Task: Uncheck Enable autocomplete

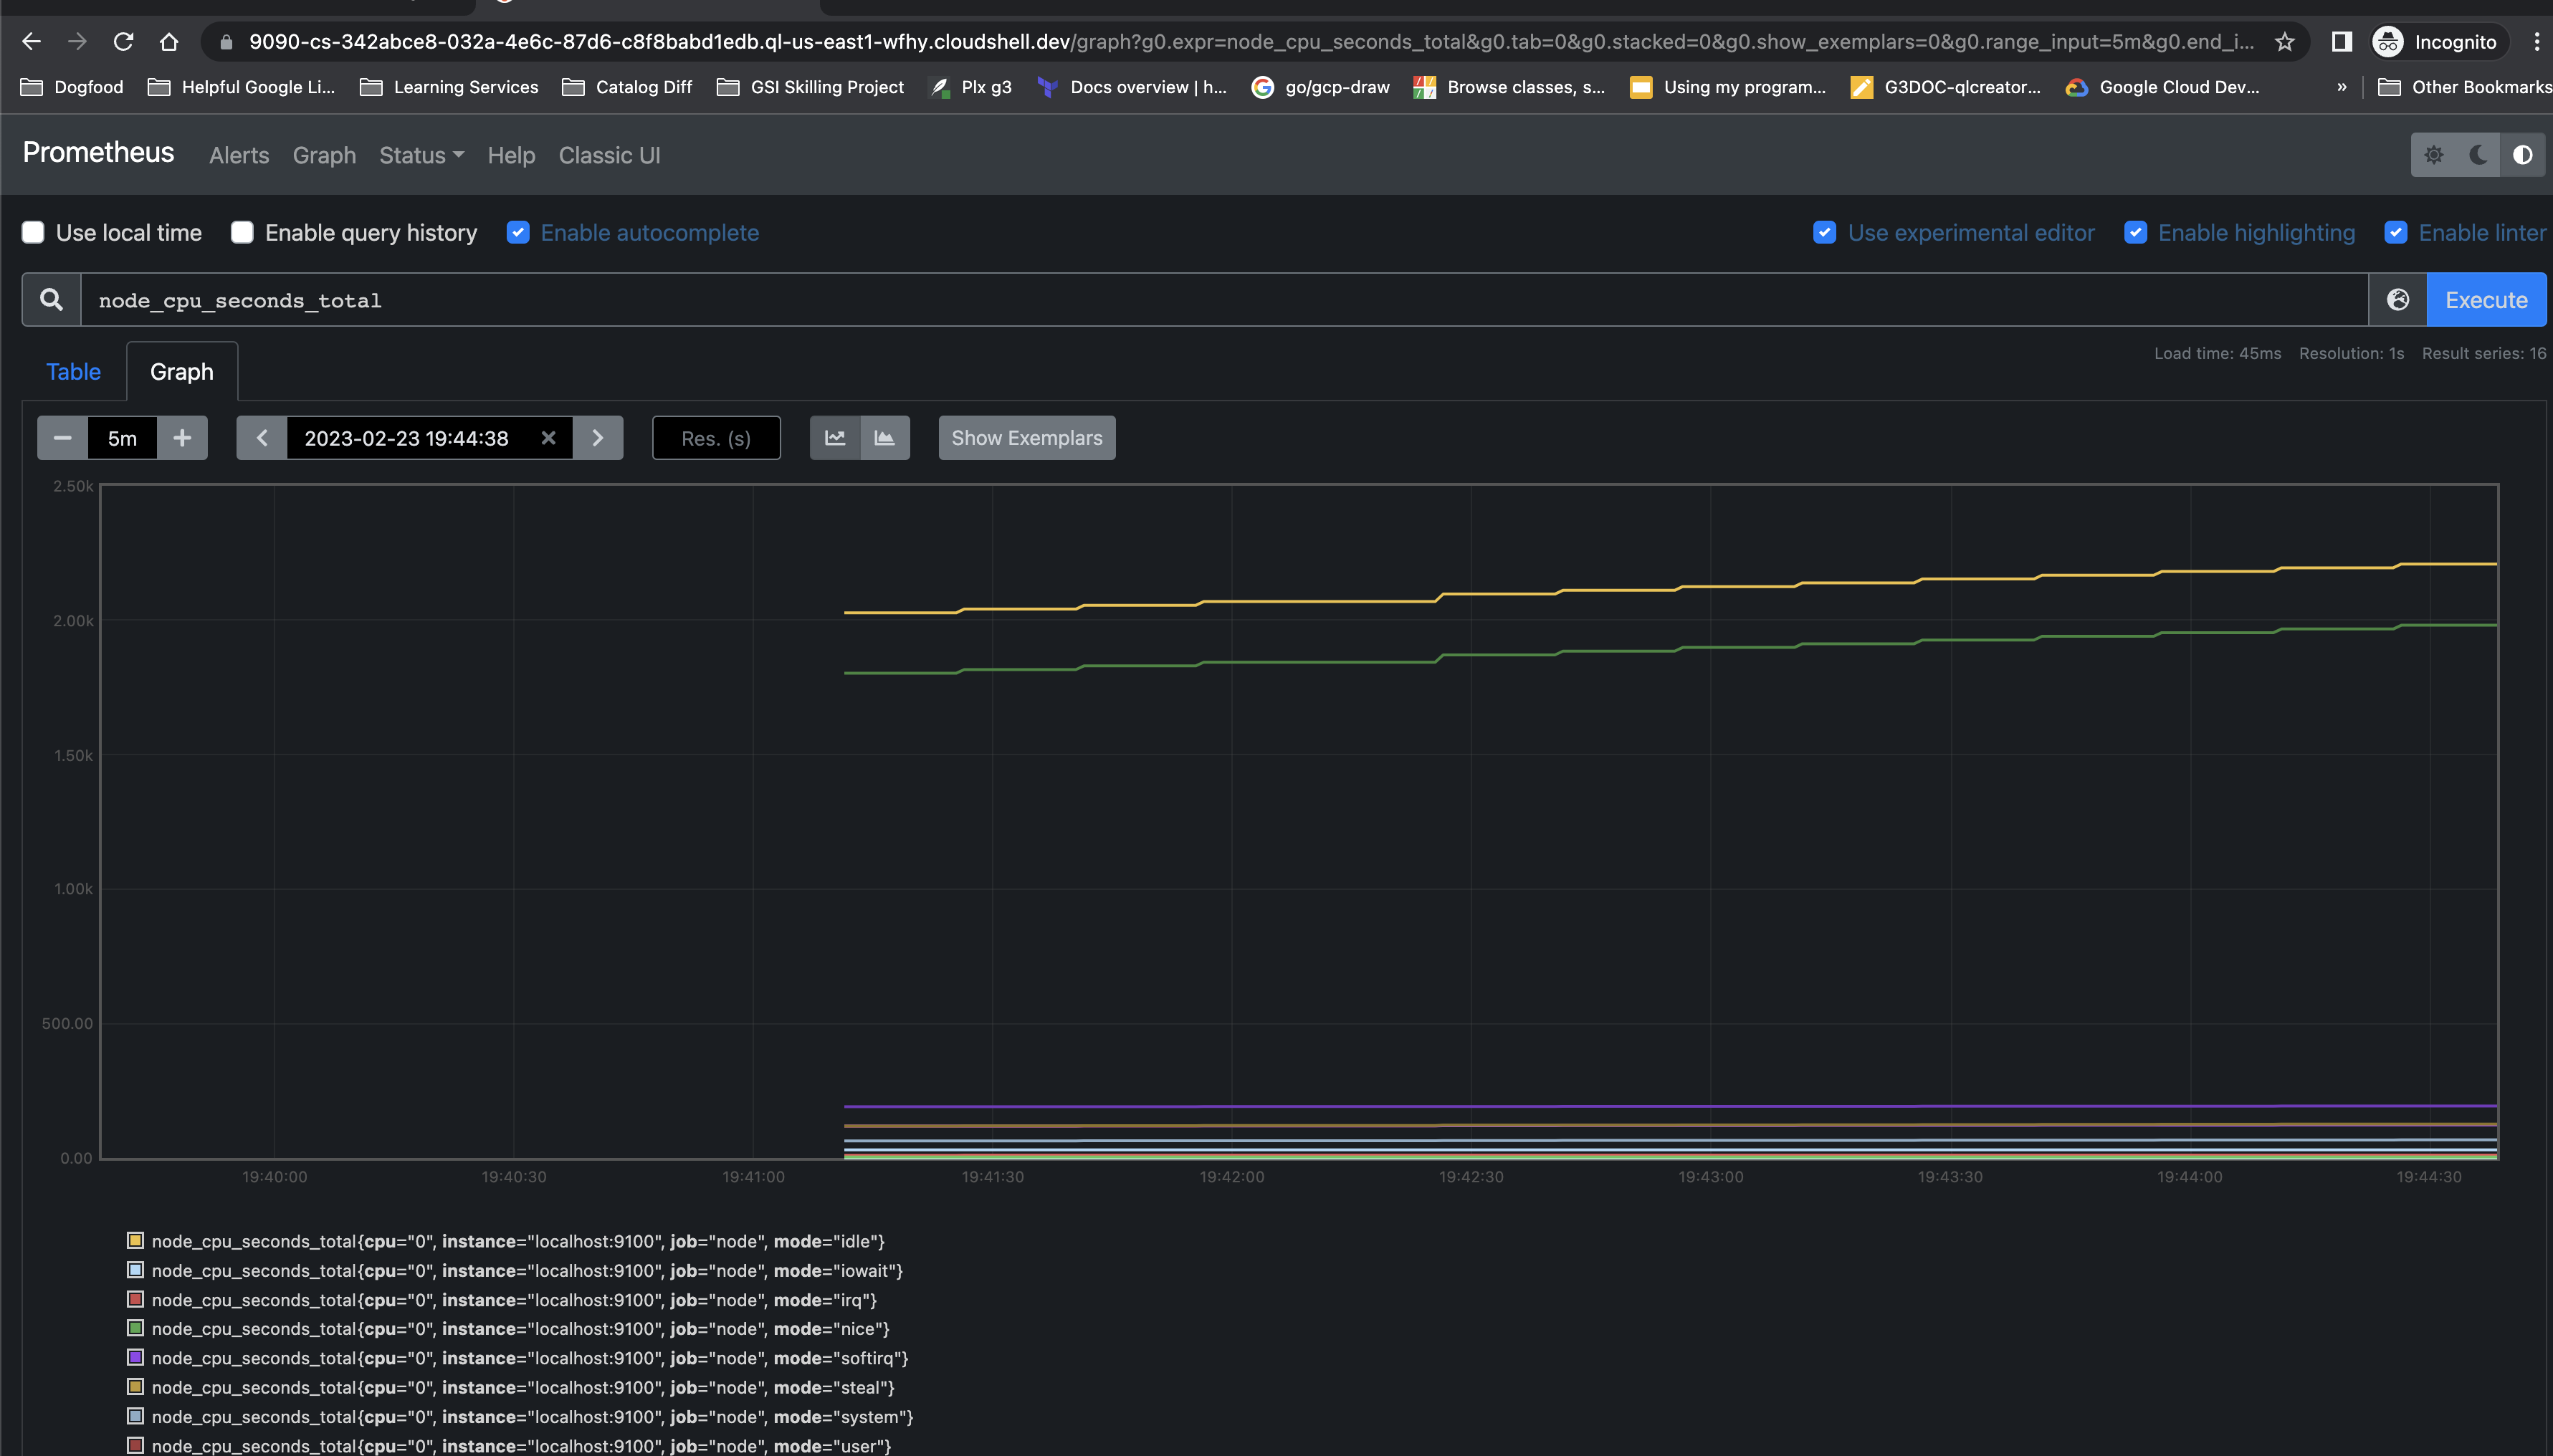Action: pyautogui.click(x=518, y=233)
